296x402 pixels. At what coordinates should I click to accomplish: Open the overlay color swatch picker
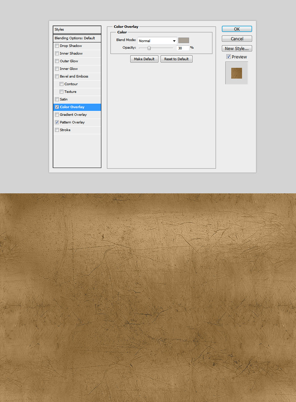pyautogui.click(x=184, y=40)
